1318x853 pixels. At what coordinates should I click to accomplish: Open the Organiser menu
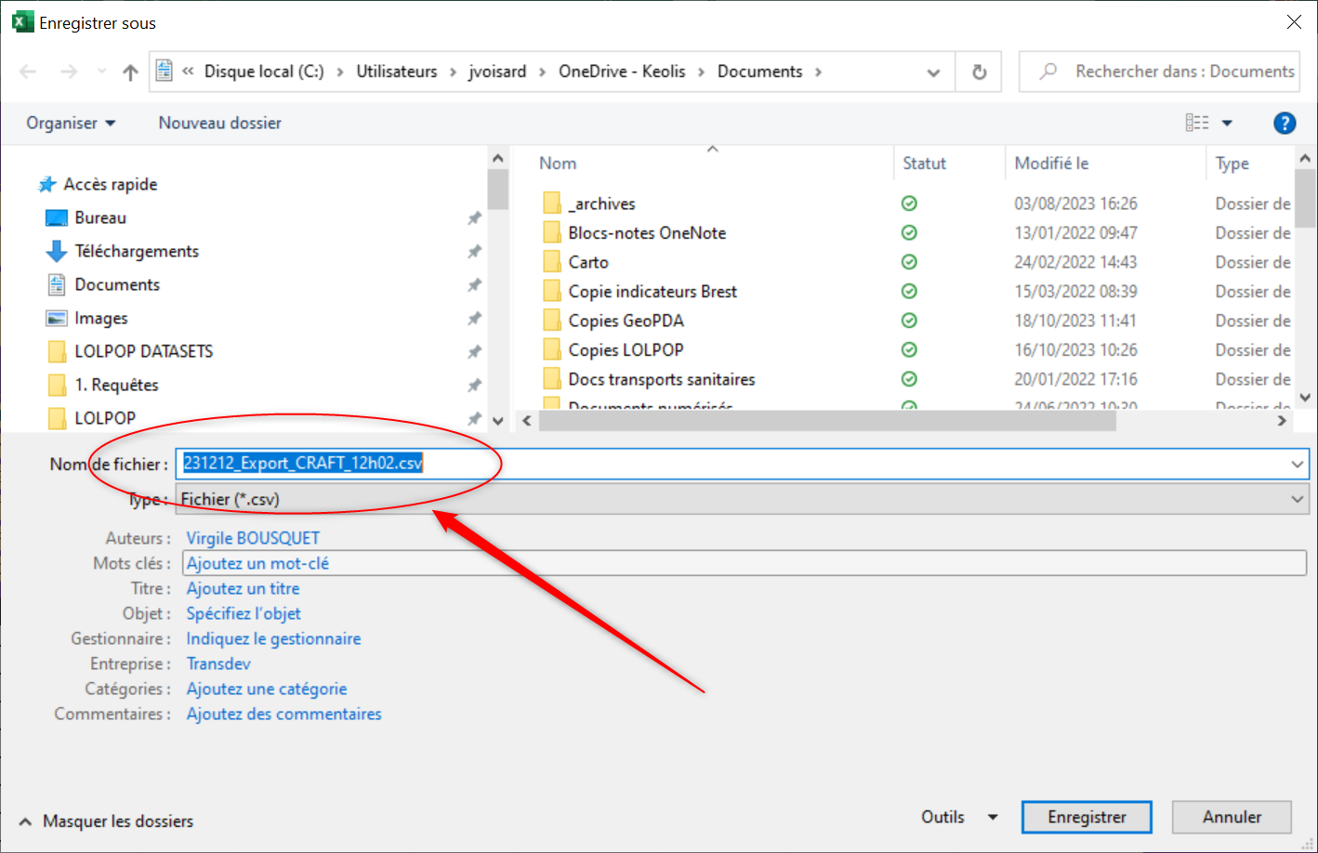click(71, 123)
